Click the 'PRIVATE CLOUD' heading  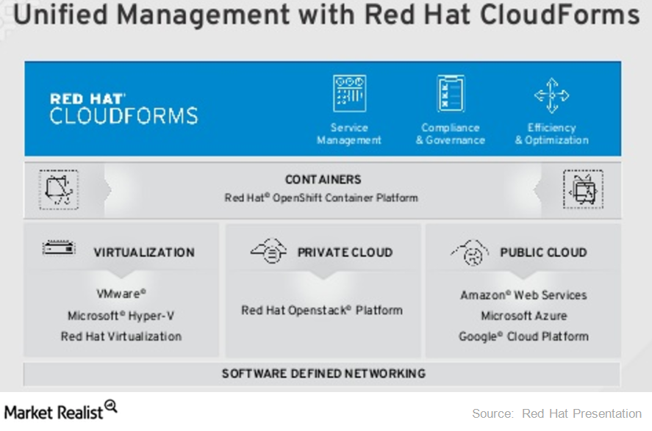(x=345, y=253)
